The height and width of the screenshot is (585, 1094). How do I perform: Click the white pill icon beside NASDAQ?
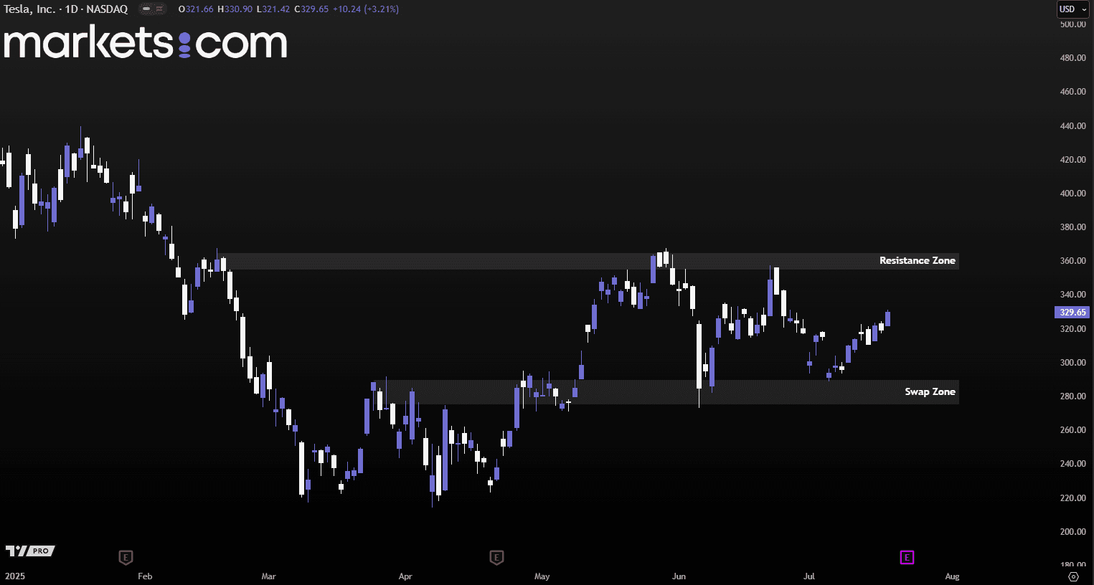coord(146,9)
